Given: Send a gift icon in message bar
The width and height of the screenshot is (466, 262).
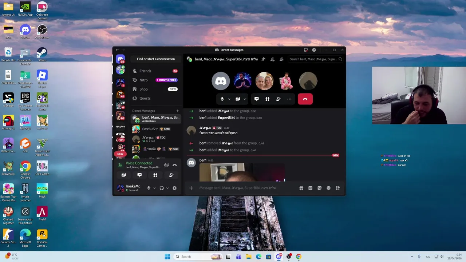Looking at the screenshot, I should [x=301, y=188].
